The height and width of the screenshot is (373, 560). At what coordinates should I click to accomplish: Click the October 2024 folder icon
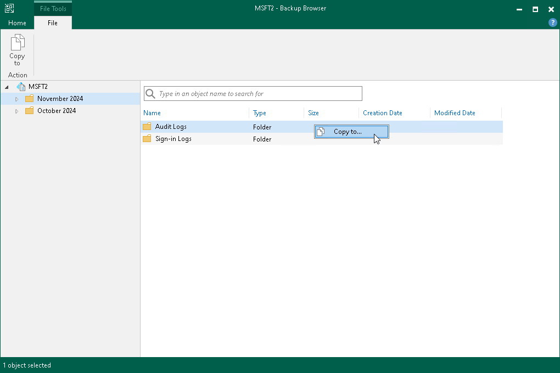[x=30, y=111]
